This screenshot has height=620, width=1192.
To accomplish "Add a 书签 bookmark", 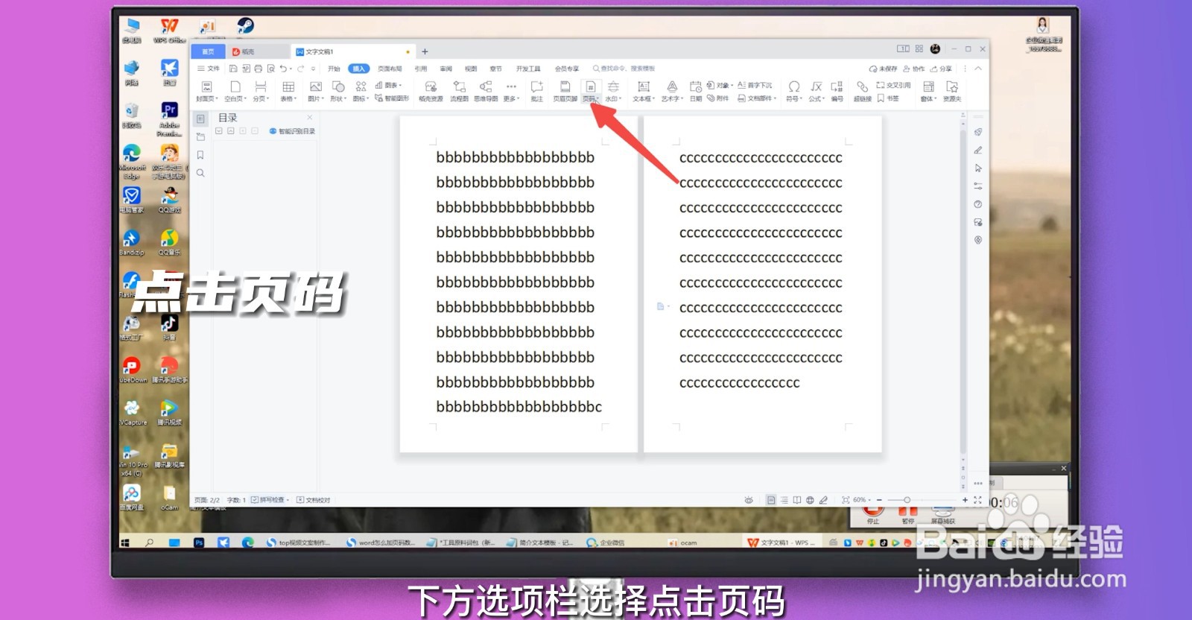I will tap(888, 98).
